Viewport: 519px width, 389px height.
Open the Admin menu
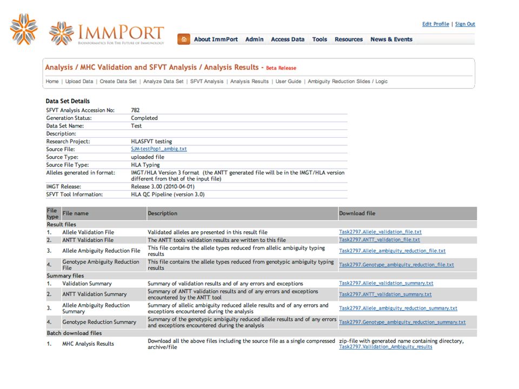(254, 39)
